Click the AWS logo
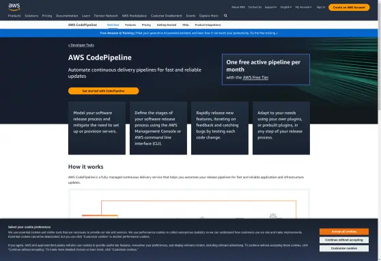Screen dimensions: 381x261 tap(14, 7)
